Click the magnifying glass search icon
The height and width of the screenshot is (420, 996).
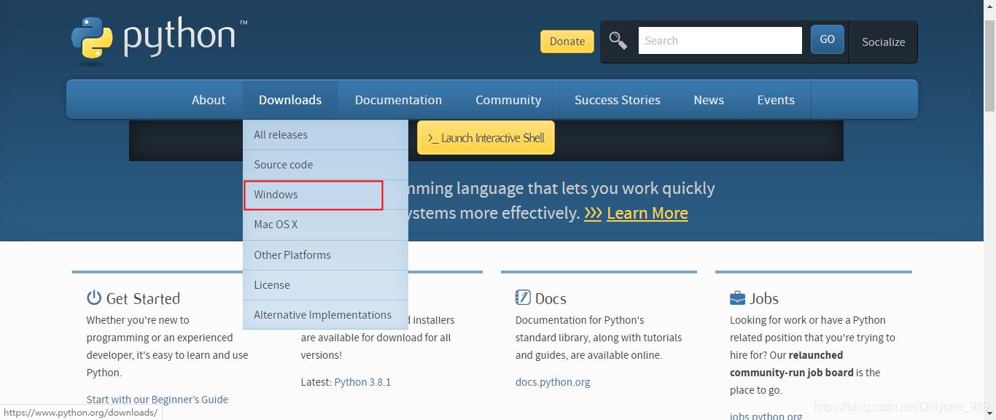(618, 41)
